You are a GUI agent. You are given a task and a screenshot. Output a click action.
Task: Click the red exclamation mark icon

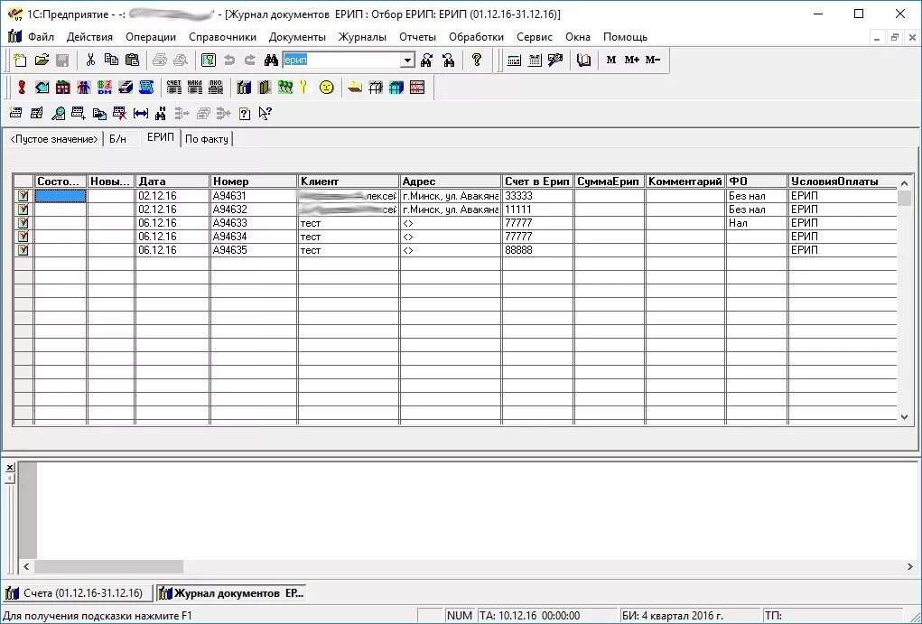(x=22, y=88)
